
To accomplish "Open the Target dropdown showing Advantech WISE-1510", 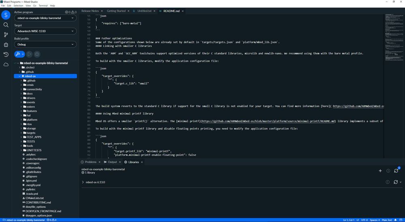I will coord(45,31).
